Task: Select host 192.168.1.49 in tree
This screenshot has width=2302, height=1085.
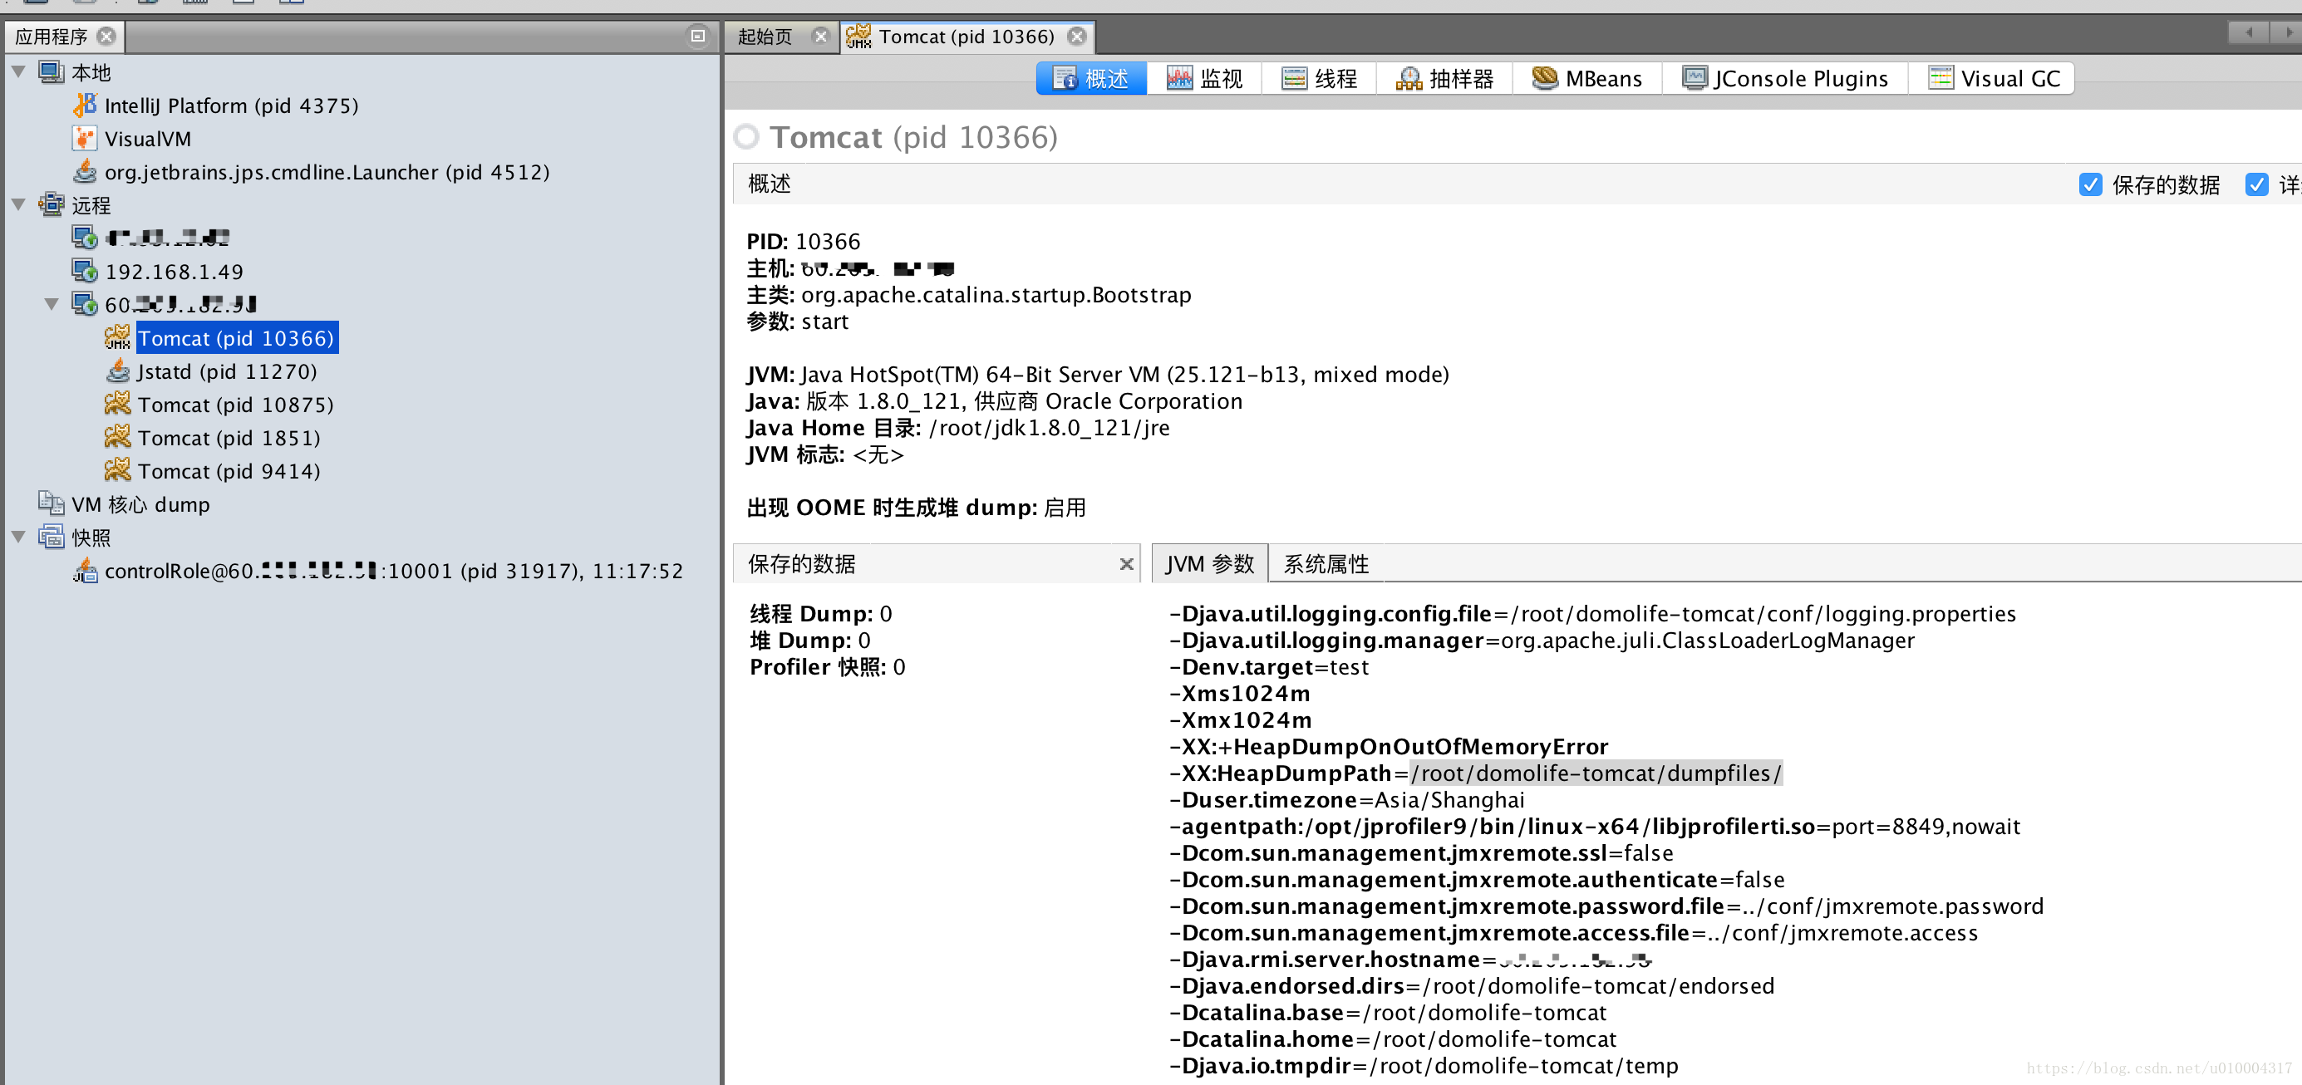Action: pos(175,271)
